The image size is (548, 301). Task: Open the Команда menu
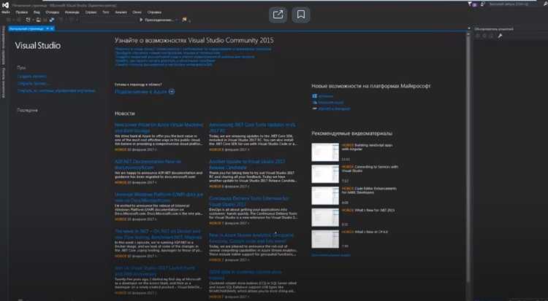click(x=72, y=12)
